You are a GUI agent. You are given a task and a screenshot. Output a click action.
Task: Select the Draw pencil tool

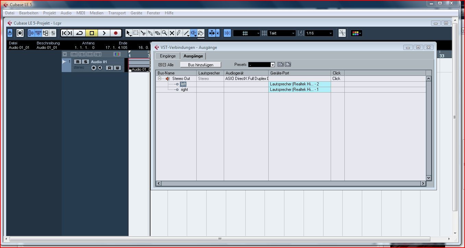tap(179, 33)
